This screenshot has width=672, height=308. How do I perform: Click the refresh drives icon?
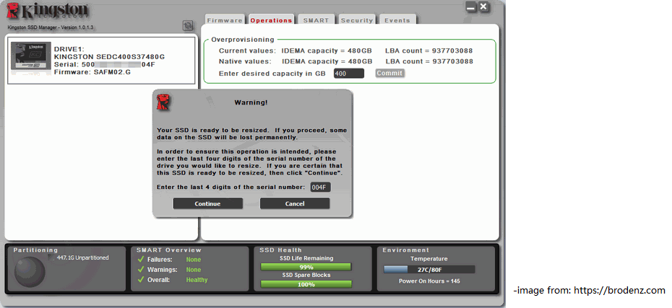pyautogui.click(x=187, y=25)
